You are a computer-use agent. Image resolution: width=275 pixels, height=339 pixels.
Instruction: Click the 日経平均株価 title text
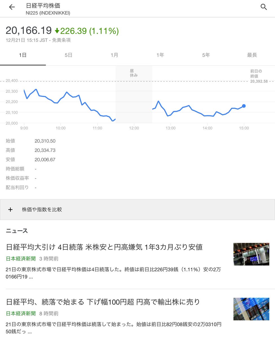tap(43, 6)
